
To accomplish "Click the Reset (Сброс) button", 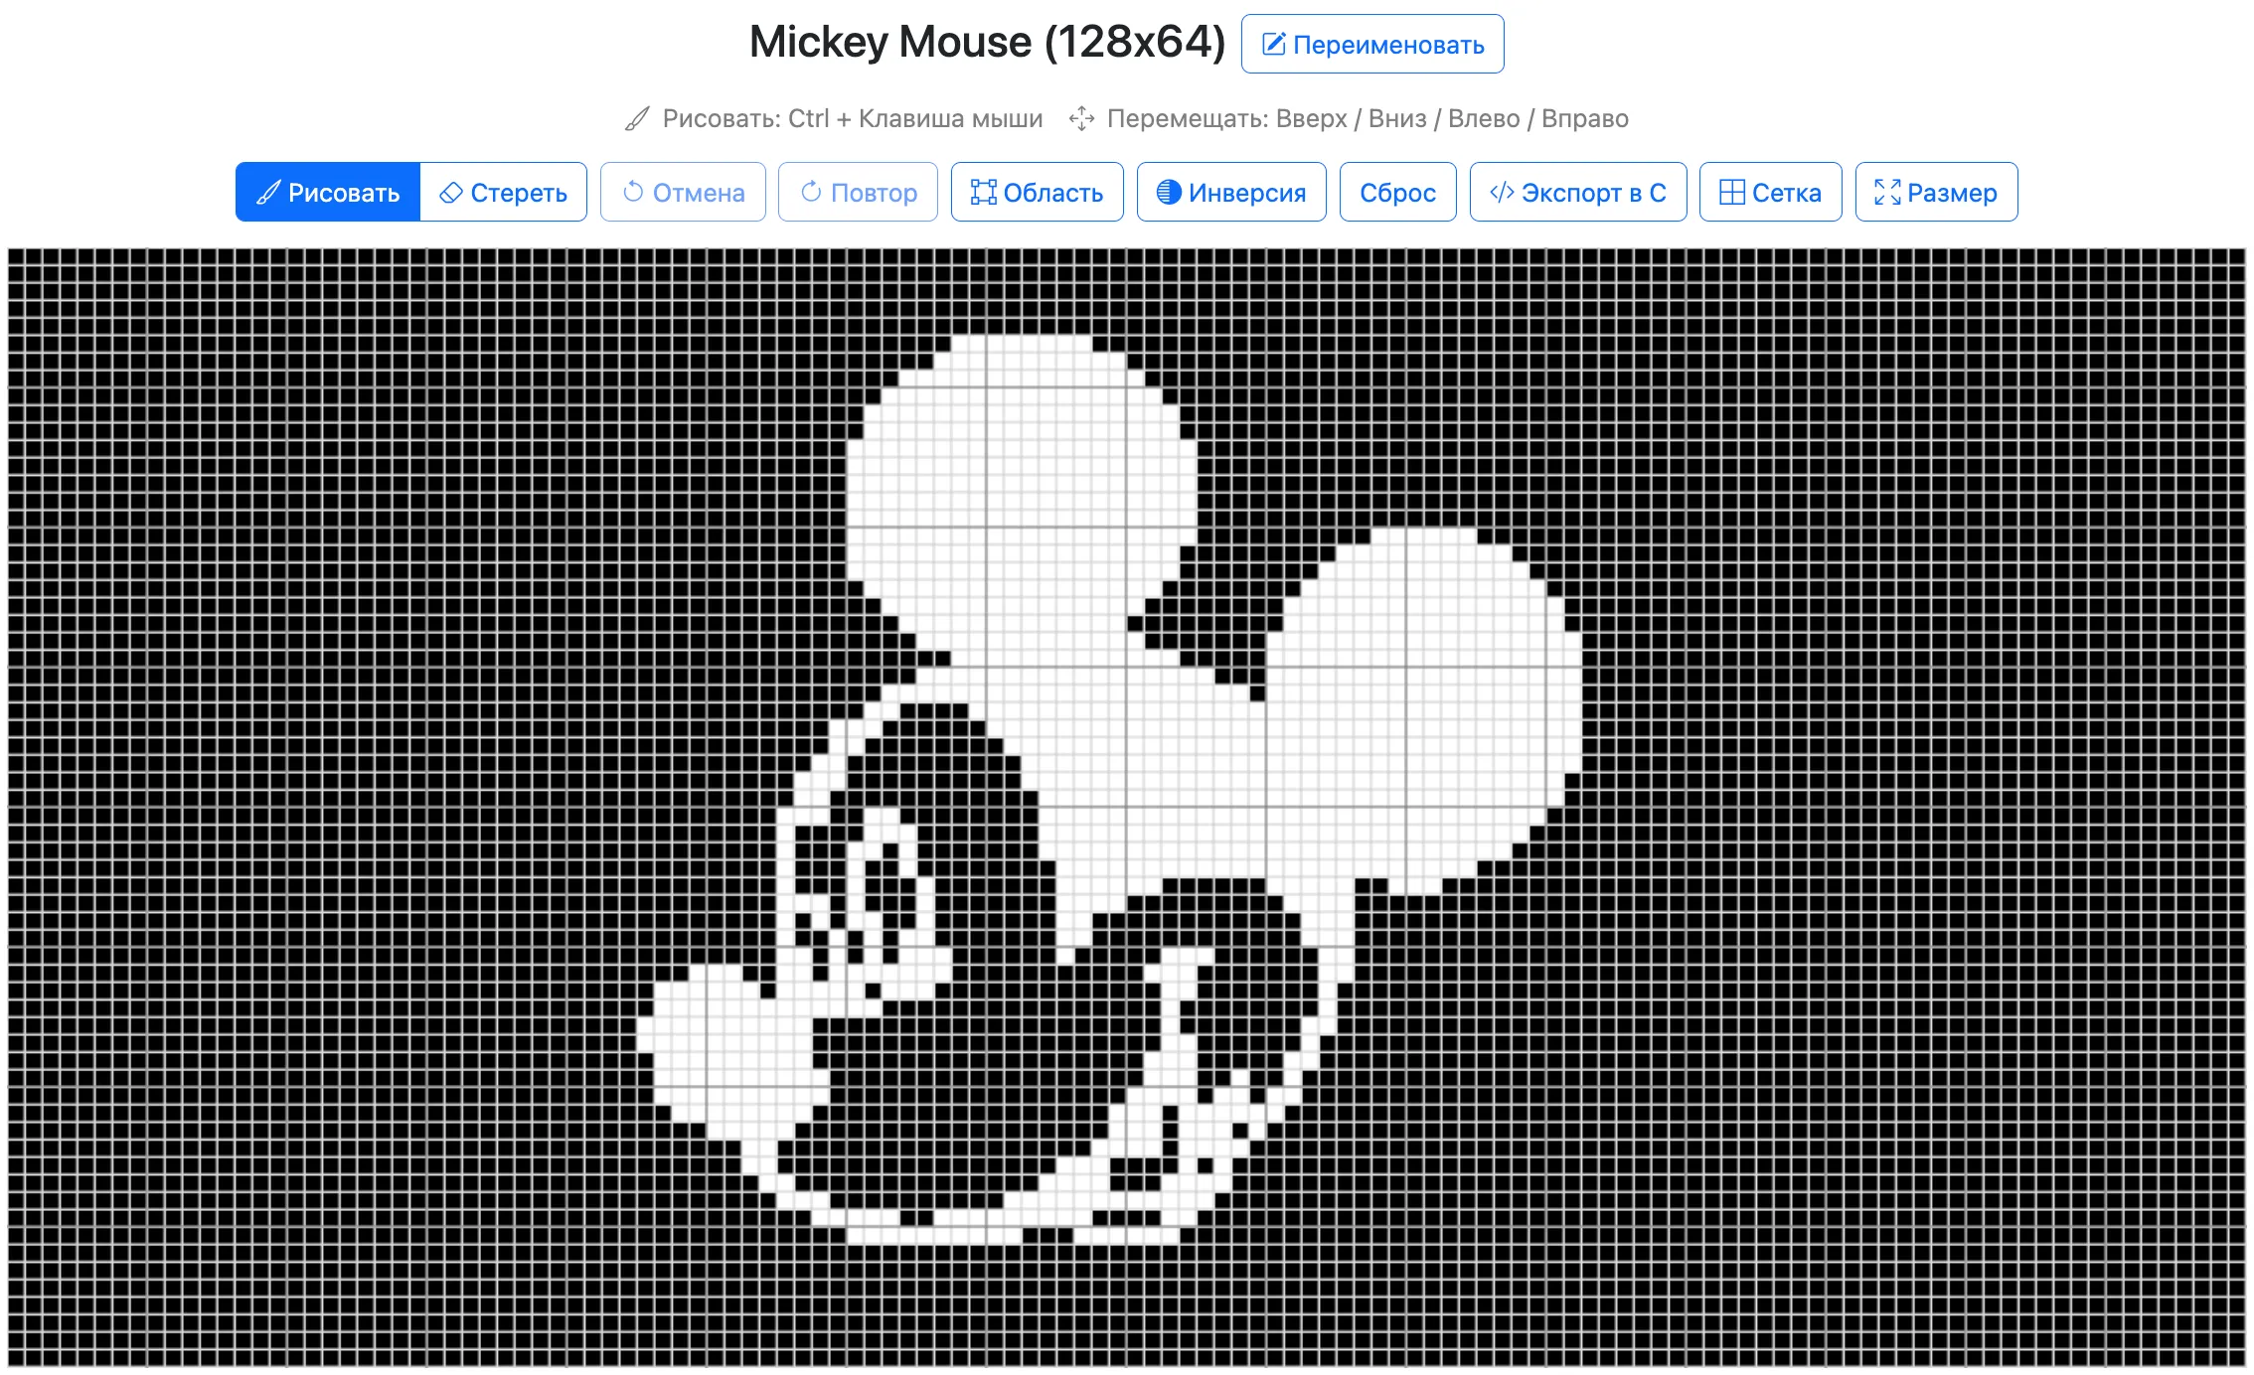I will (1399, 192).
